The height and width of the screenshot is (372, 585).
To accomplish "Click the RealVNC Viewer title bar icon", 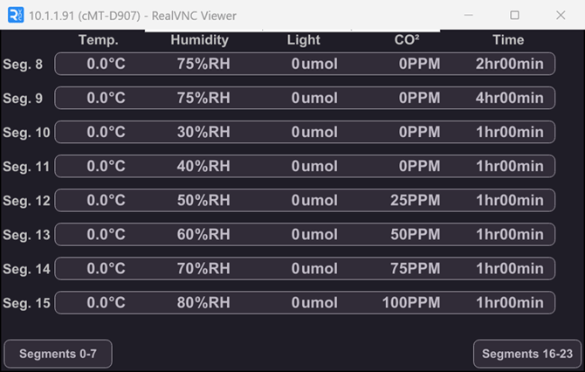I will pyautogui.click(x=15, y=15).
